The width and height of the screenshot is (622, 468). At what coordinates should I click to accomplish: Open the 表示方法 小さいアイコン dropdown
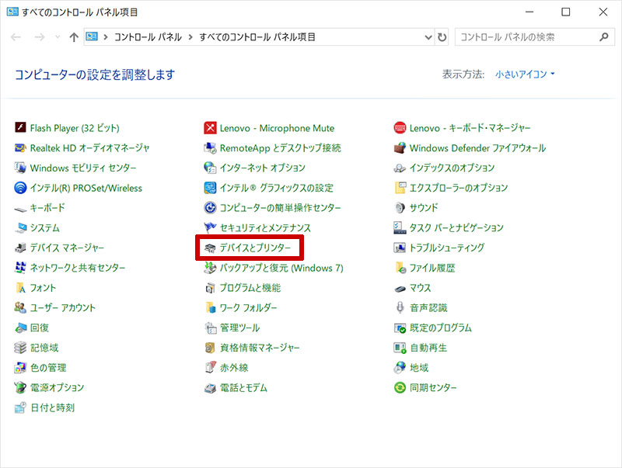525,74
